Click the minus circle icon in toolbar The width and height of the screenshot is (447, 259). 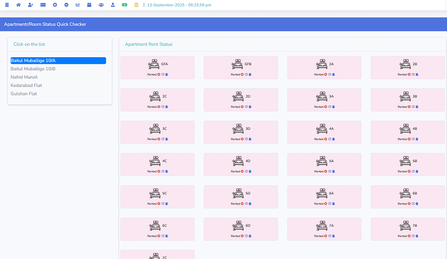[x=66, y=5]
